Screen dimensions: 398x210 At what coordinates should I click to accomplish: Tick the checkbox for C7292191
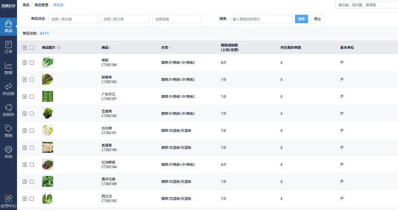point(31,131)
